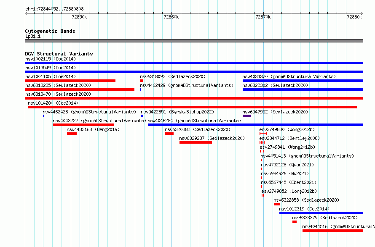This screenshot has height=247, width=375.
Task: Select the nsv5422851 (ByrskaBishop2022) label
Action: pos(177,112)
